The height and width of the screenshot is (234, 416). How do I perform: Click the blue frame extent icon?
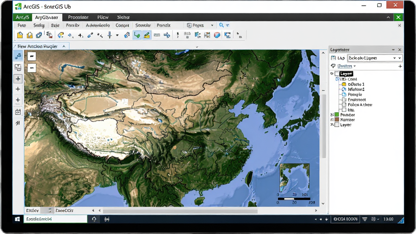pyautogui.click(x=227, y=35)
